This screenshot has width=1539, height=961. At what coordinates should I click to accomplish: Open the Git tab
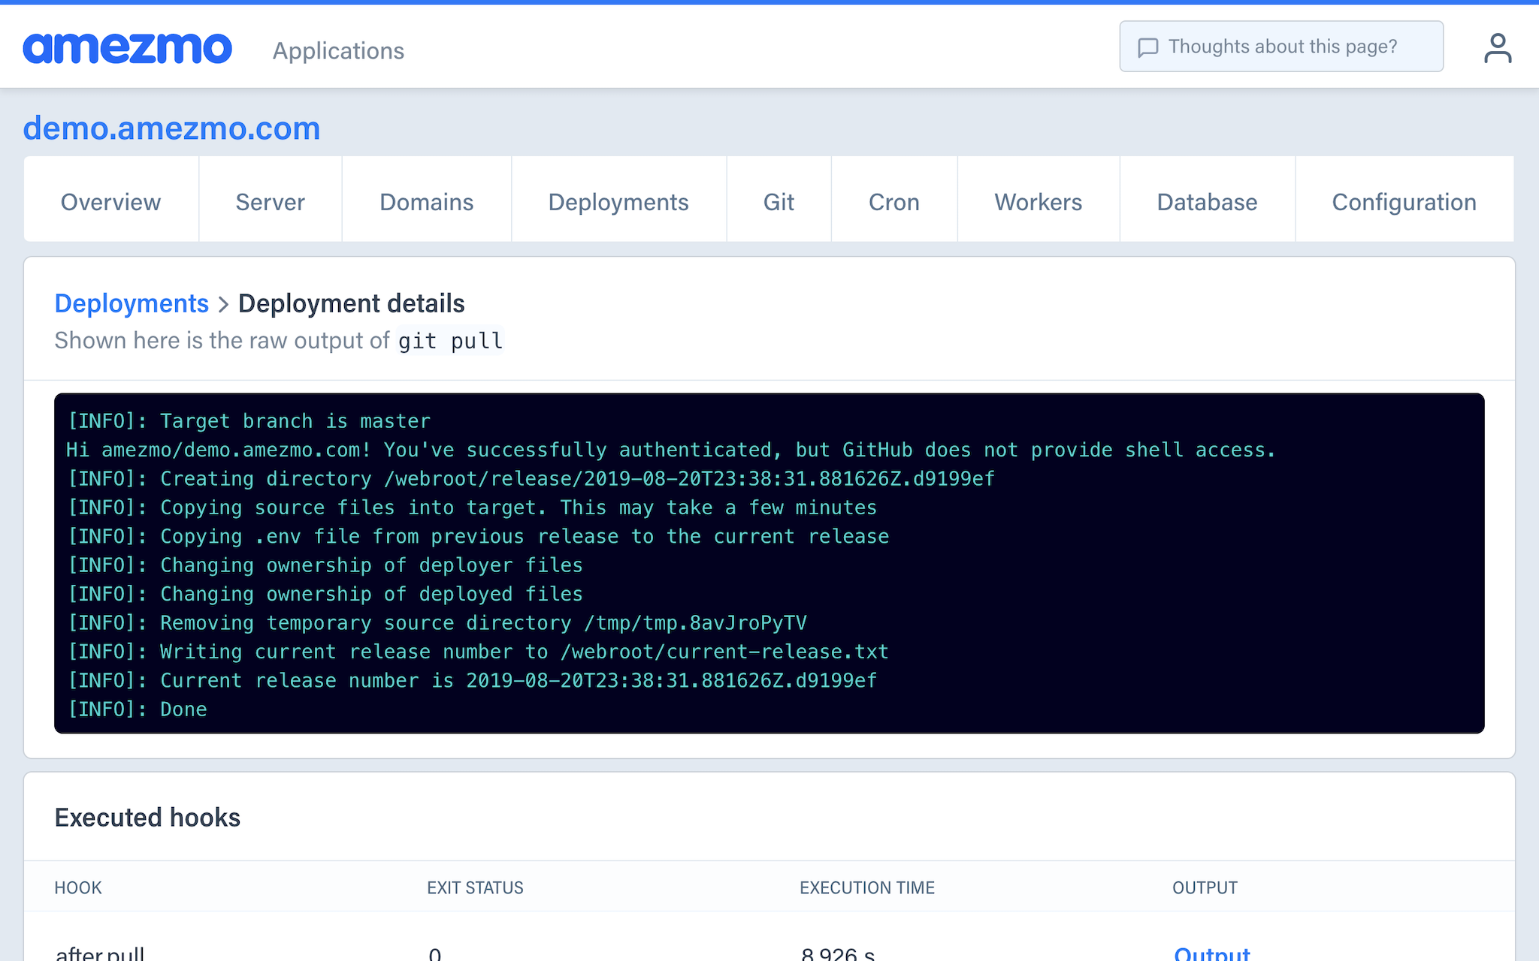(779, 201)
